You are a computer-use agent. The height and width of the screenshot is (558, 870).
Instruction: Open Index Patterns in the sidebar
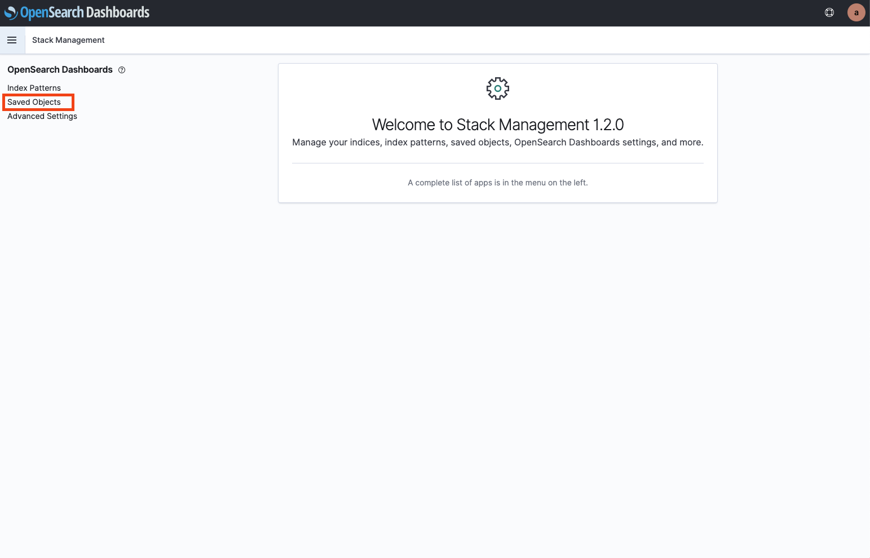click(x=34, y=88)
